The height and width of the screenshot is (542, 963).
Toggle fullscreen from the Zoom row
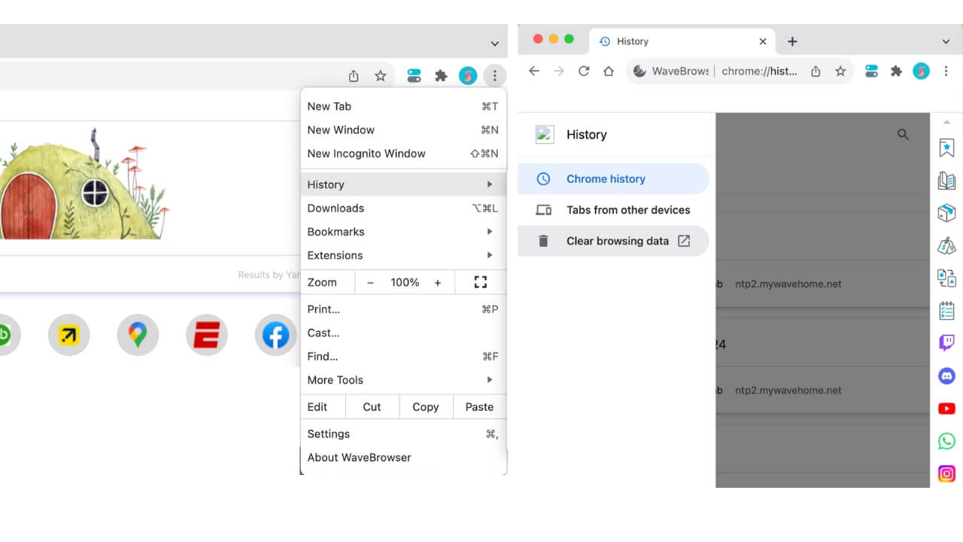click(x=480, y=282)
